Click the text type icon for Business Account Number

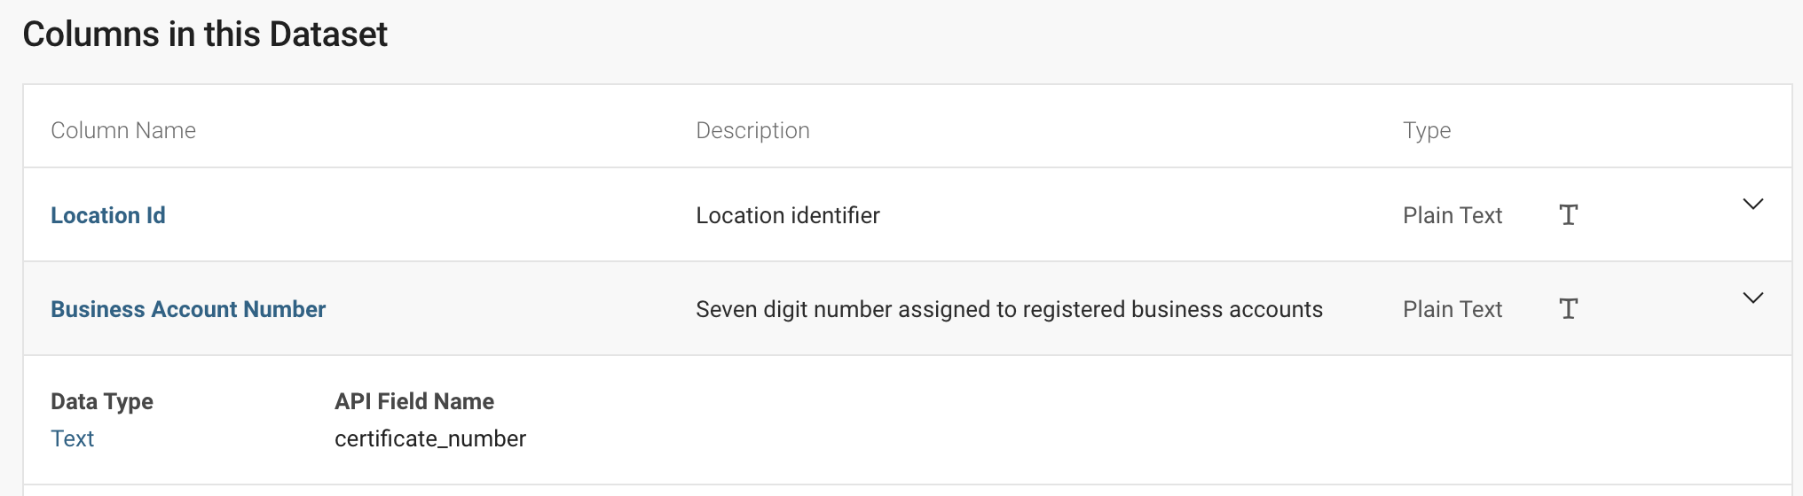click(1568, 309)
